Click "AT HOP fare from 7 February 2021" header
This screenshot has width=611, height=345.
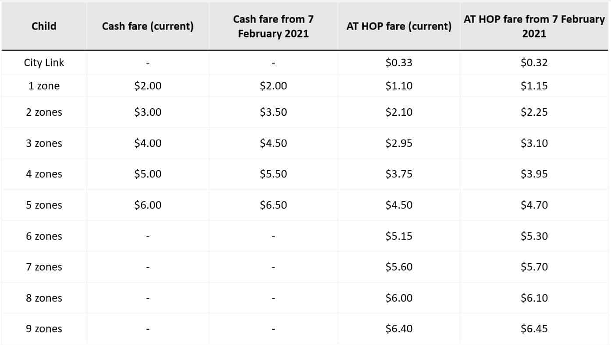(534, 26)
